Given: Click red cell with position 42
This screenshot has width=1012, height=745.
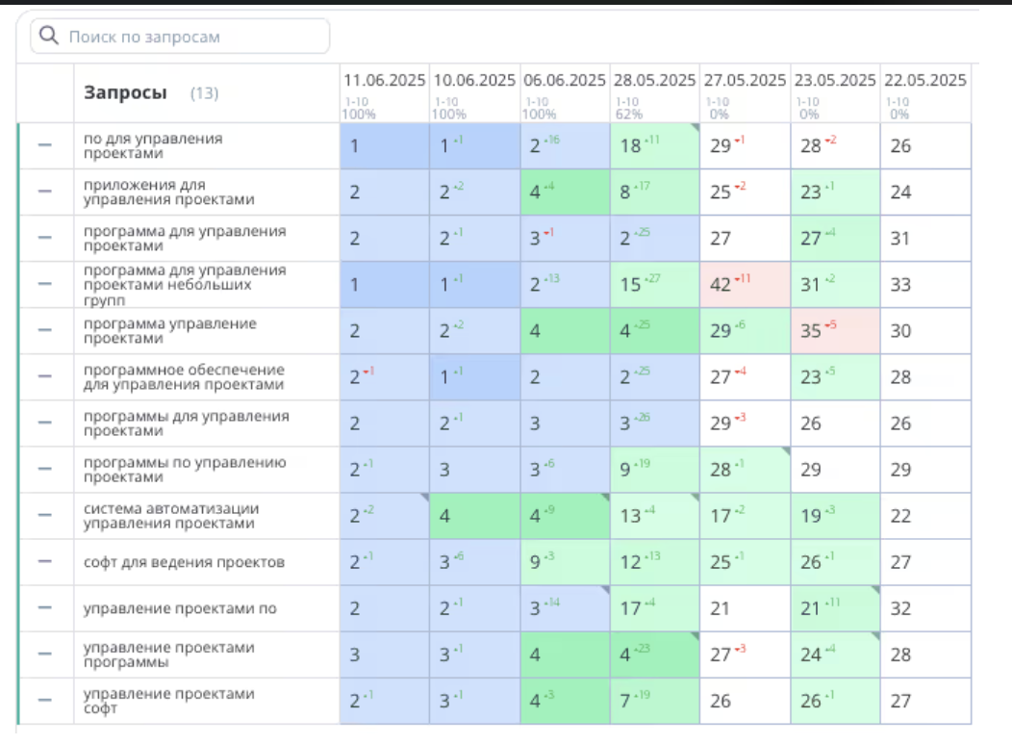Looking at the screenshot, I should point(745,285).
